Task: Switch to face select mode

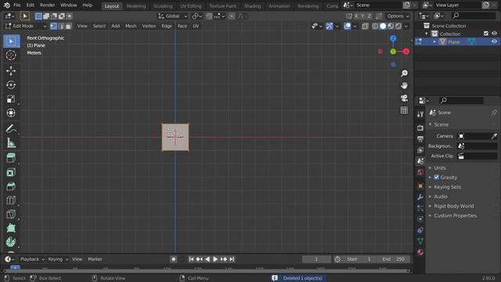Action: coord(68,26)
